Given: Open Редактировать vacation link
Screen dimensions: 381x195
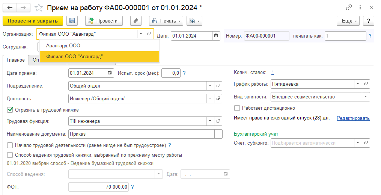Looking at the screenshot, I should (x=353, y=118).
